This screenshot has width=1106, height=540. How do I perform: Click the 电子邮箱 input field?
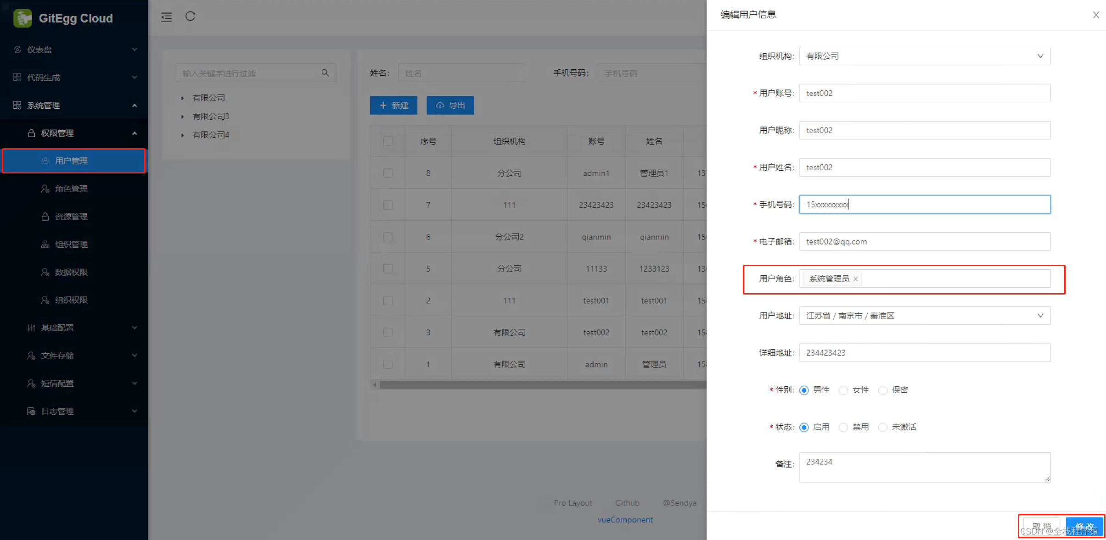[x=924, y=241]
